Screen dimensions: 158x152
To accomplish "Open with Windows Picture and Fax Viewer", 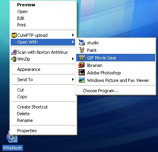I will pos(116,80).
